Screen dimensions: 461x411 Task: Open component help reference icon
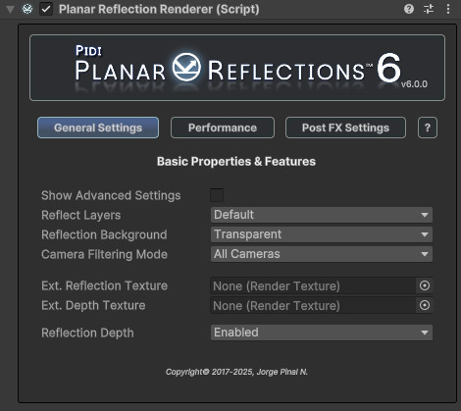pos(409,9)
